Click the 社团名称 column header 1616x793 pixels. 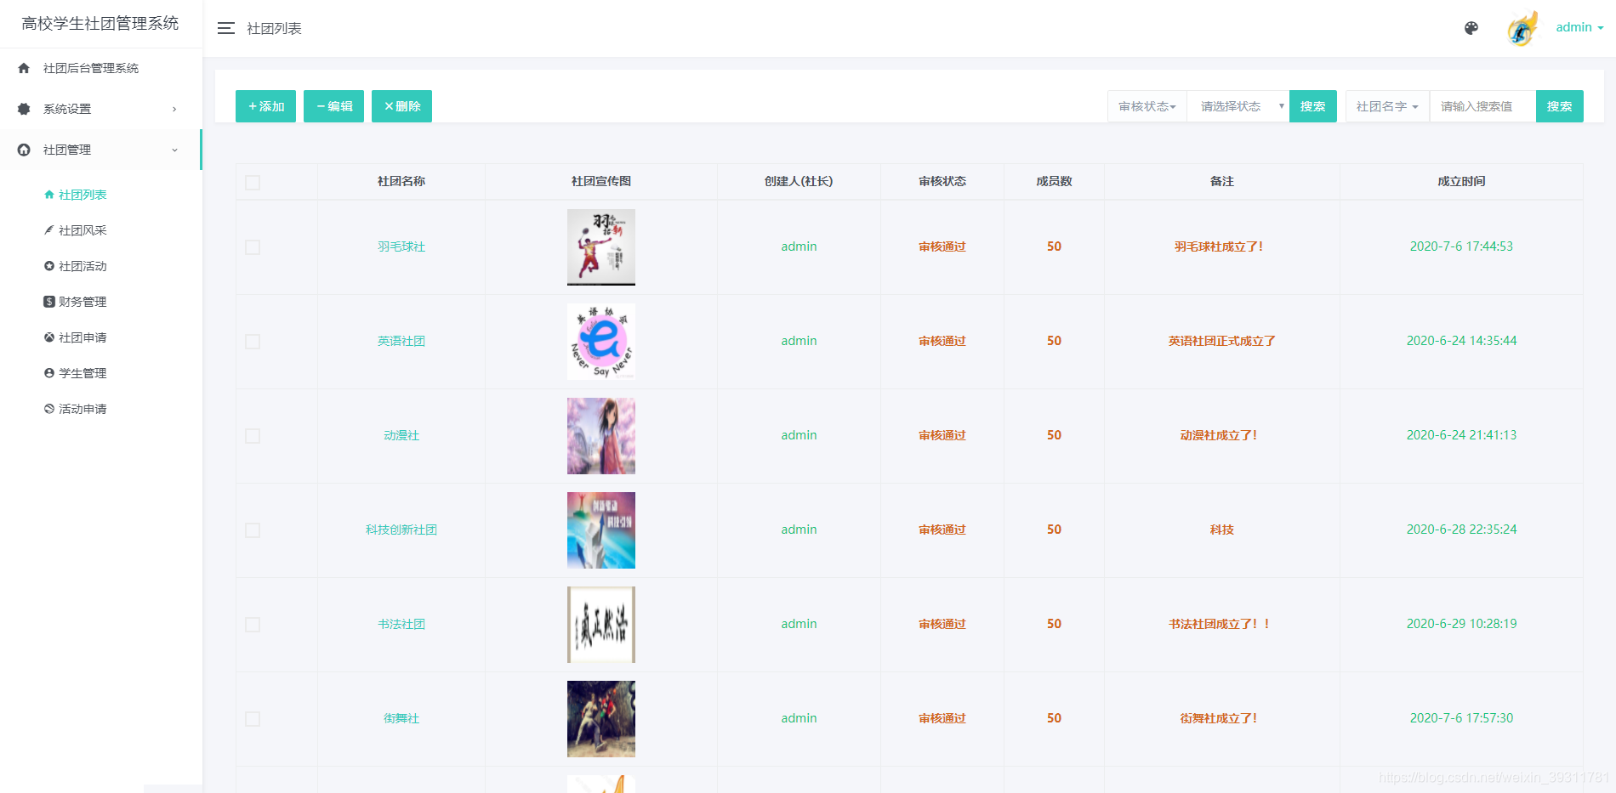click(401, 181)
